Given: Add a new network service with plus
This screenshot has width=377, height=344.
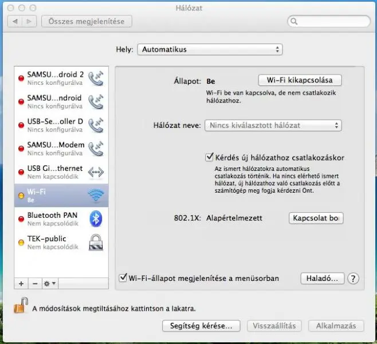Looking at the screenshot, I should coord(21,284).
